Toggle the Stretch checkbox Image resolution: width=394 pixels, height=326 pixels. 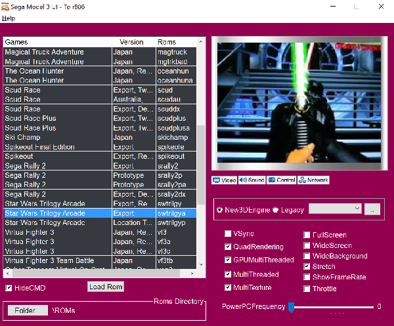tap(307, 266)
